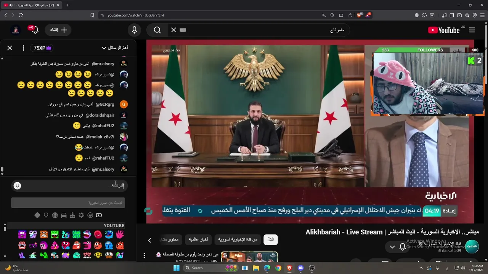This screenshot has width=488, height=274.
Task: Open @GcRgrg chat username
Action: [x=105, y=104]
